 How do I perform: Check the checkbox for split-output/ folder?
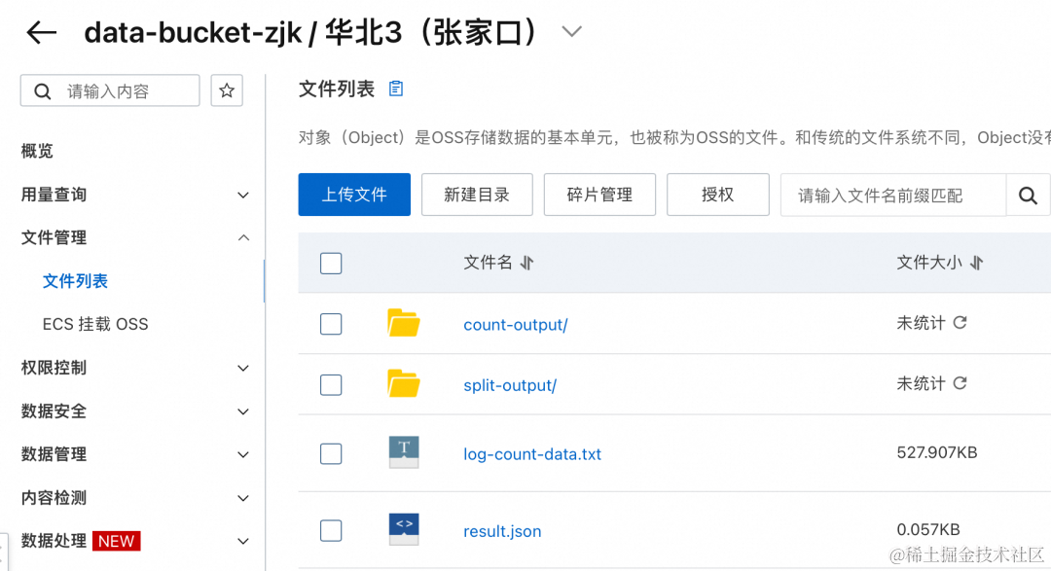pos(331,383)
